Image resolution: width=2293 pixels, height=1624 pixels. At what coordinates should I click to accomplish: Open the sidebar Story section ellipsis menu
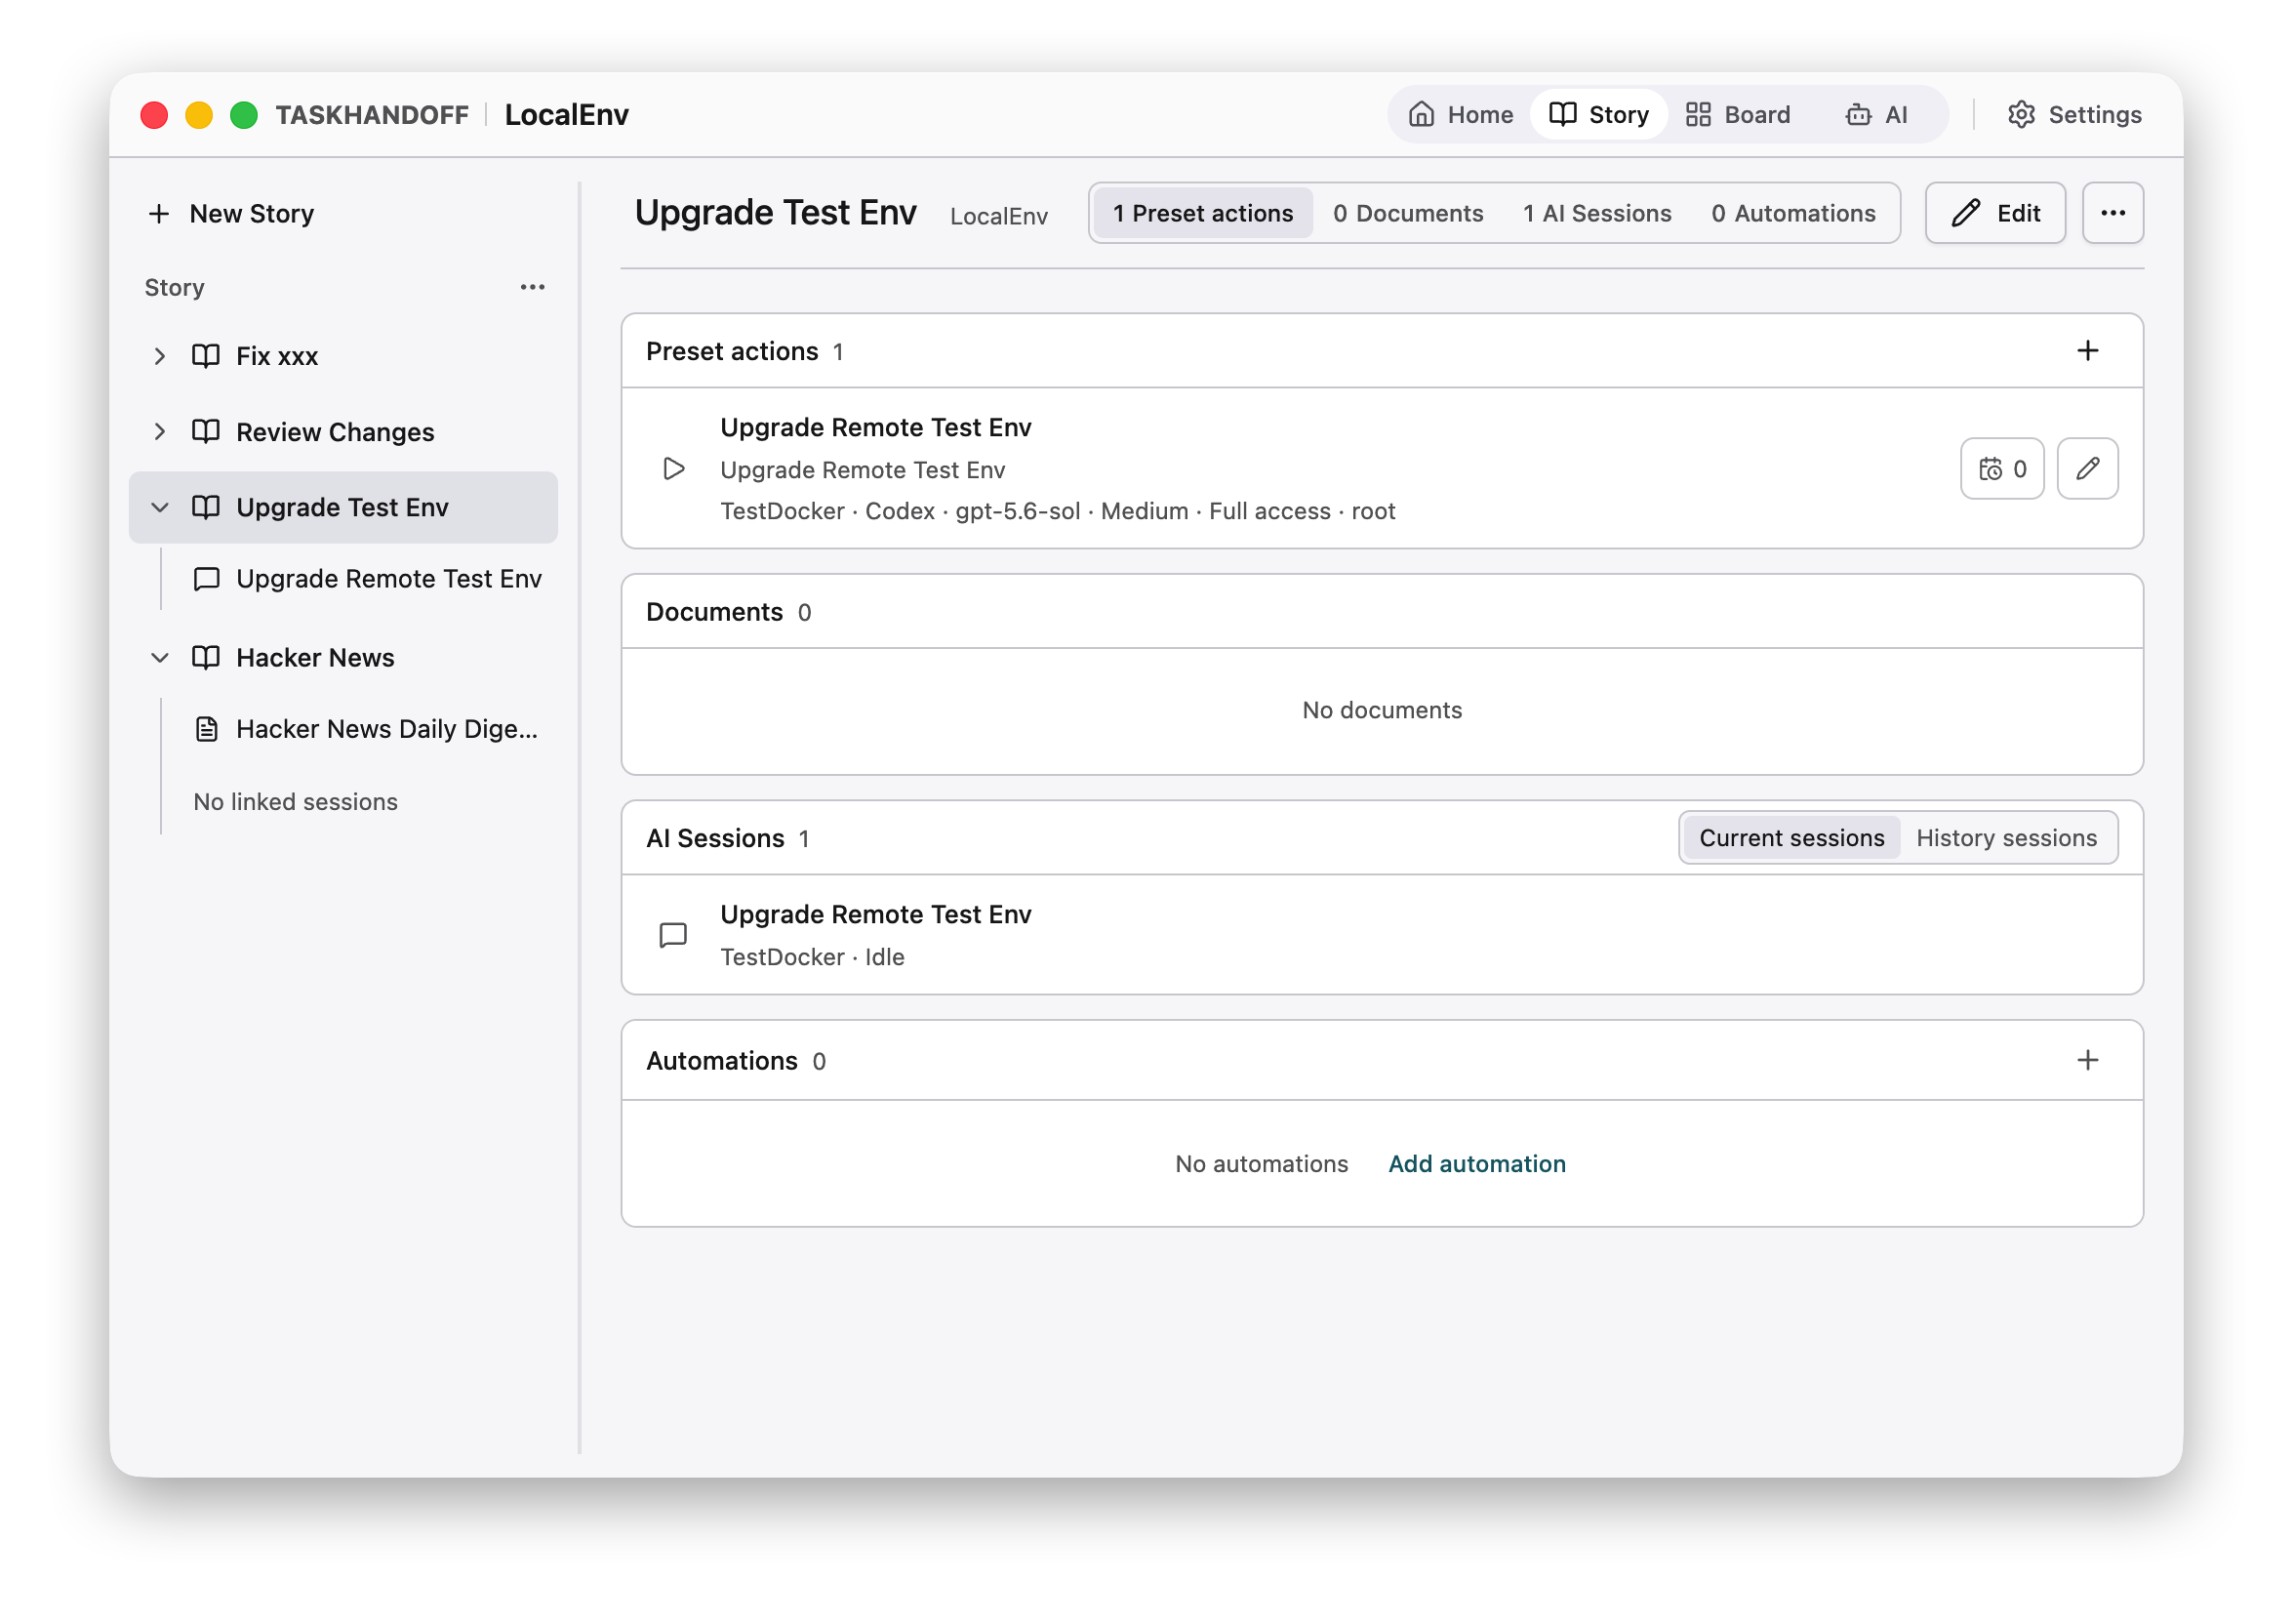532,288
